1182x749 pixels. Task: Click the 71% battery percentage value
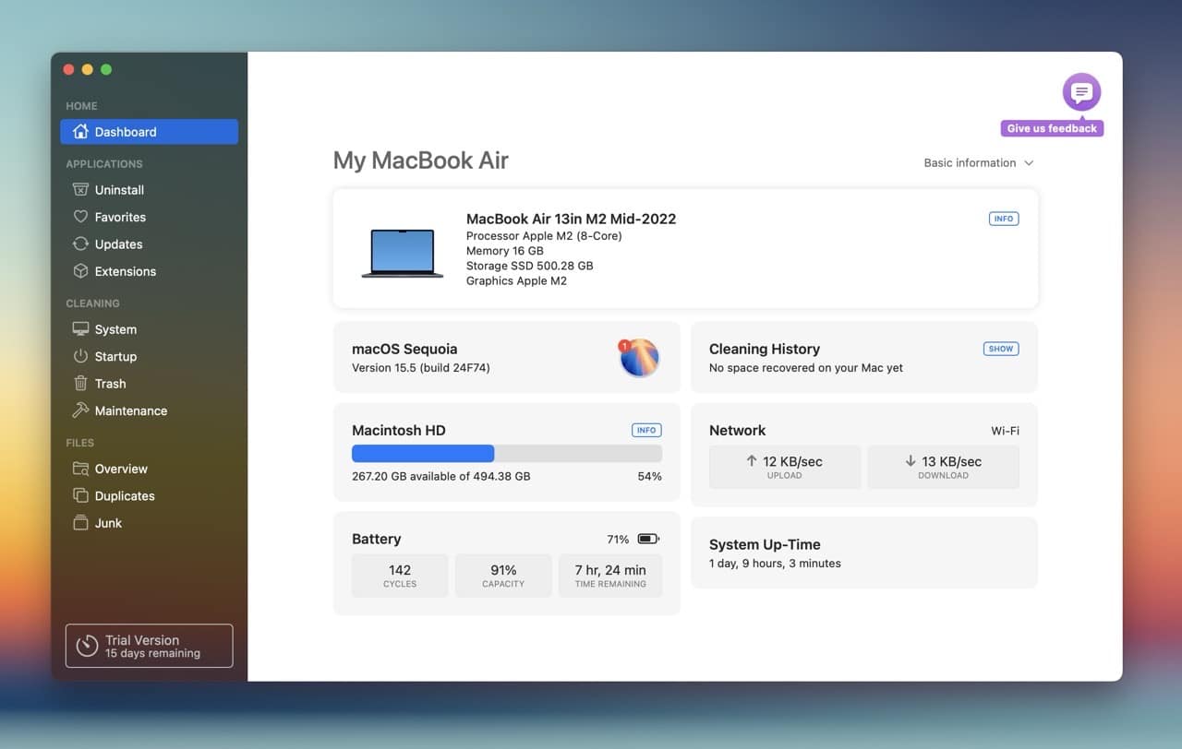coord(618,540)
